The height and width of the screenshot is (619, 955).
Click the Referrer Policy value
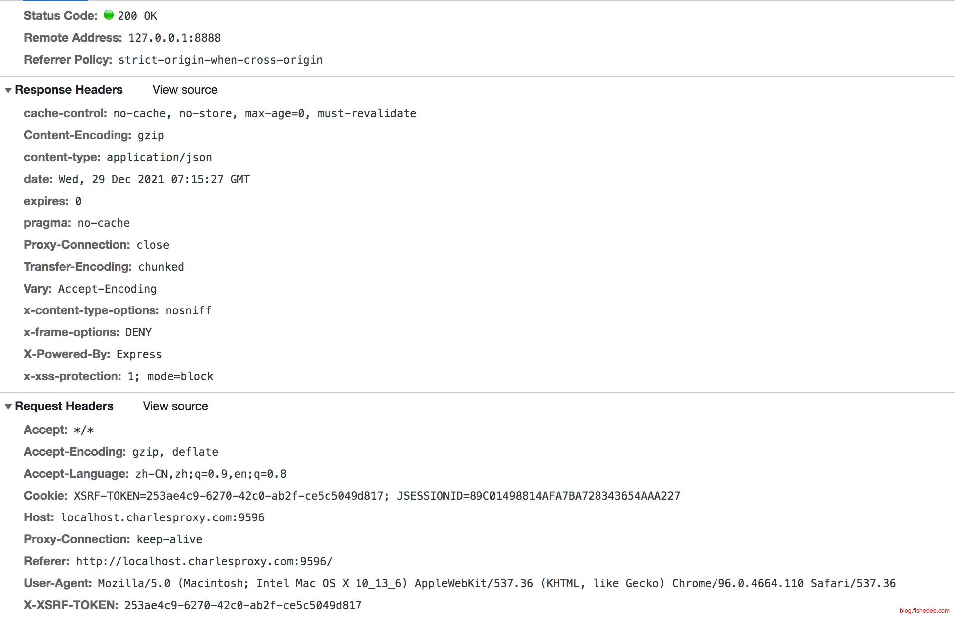pyautogui.click(x=220, y=60)
